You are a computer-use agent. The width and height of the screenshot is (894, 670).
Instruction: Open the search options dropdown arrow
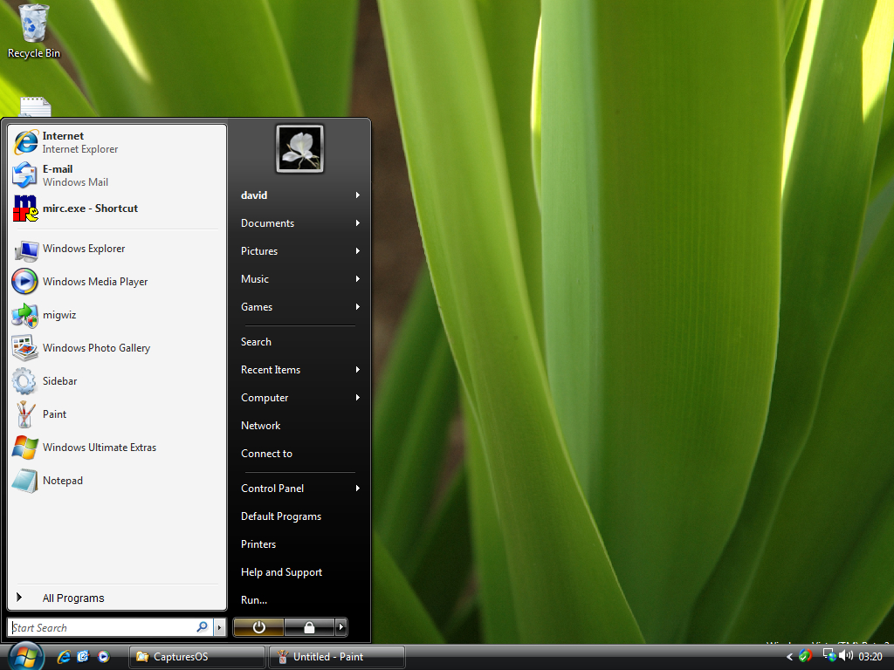click(219, 628)
